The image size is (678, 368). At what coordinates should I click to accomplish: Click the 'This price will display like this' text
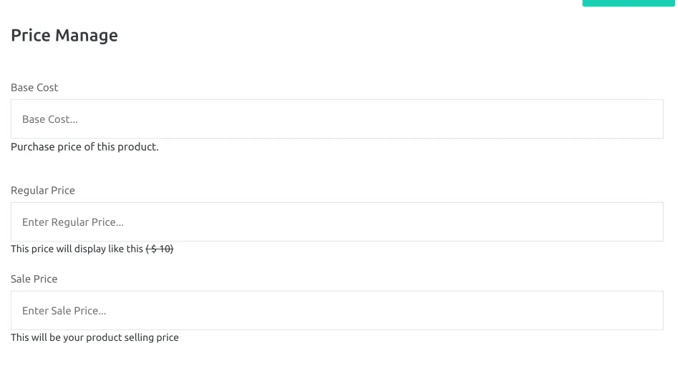point(77,249)
